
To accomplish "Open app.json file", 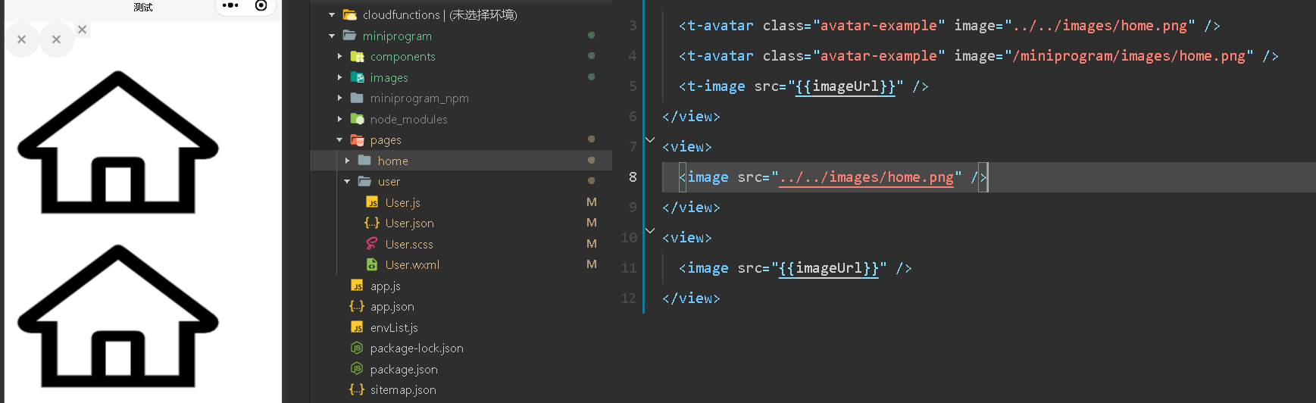I will coord(392,306).
